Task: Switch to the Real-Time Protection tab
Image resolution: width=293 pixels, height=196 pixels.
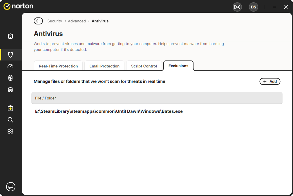Action: pyautogui.click(x=58, y=66)
